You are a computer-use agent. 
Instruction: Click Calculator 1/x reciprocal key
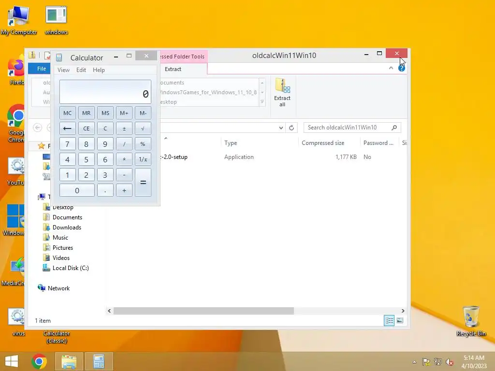pos(143,159)
